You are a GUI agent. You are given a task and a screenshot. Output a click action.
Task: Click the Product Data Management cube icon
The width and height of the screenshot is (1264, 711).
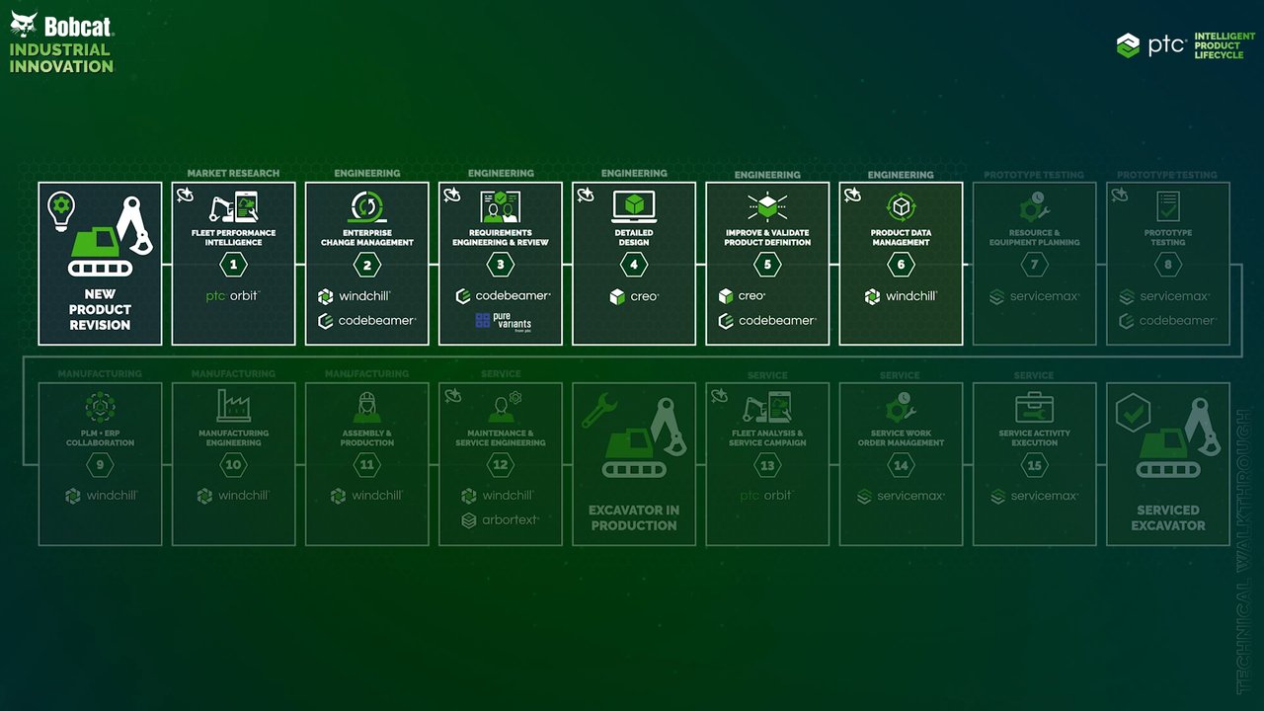[x=901, y=206]
